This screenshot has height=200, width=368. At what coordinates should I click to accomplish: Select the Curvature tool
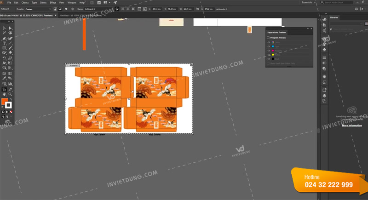[x=10, y=38]
